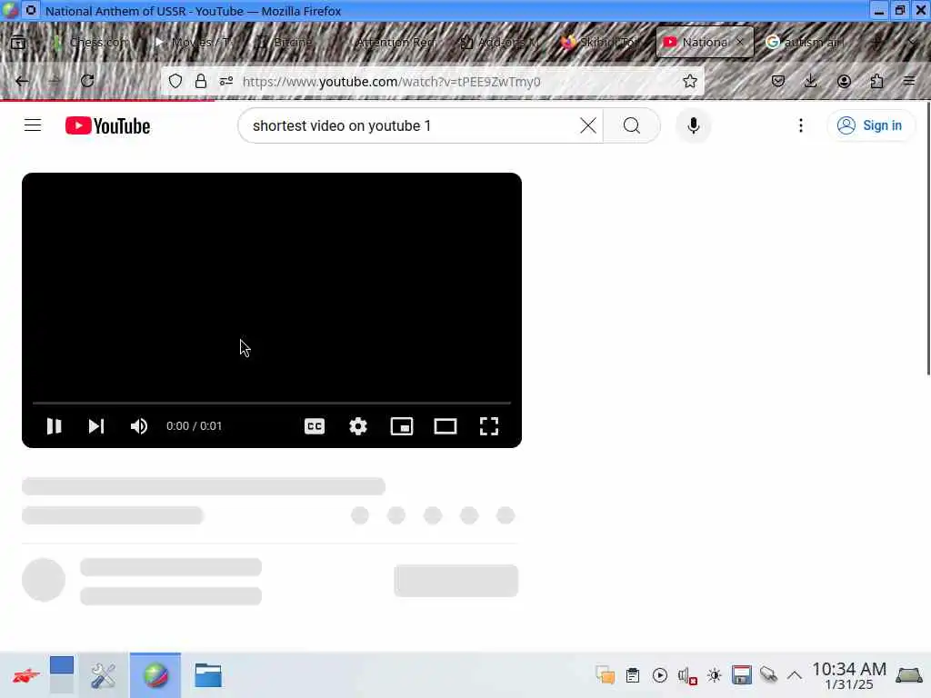Open the clock showing 10:34 AM
931x698 pixels.
coord(849,676)
